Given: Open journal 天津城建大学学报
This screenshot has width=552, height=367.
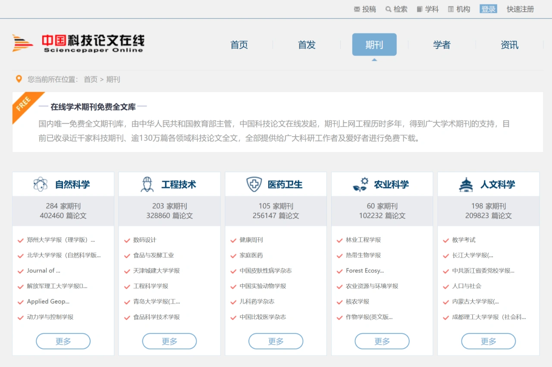Looking at the screenshot, I should click(157, 271).
